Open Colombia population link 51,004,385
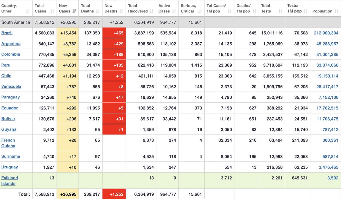The image size is (341, 199). click(x=327, y=54)
